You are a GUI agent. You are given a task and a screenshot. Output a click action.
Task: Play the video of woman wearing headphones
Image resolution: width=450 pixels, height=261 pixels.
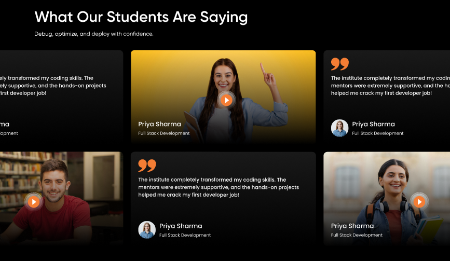419,201
